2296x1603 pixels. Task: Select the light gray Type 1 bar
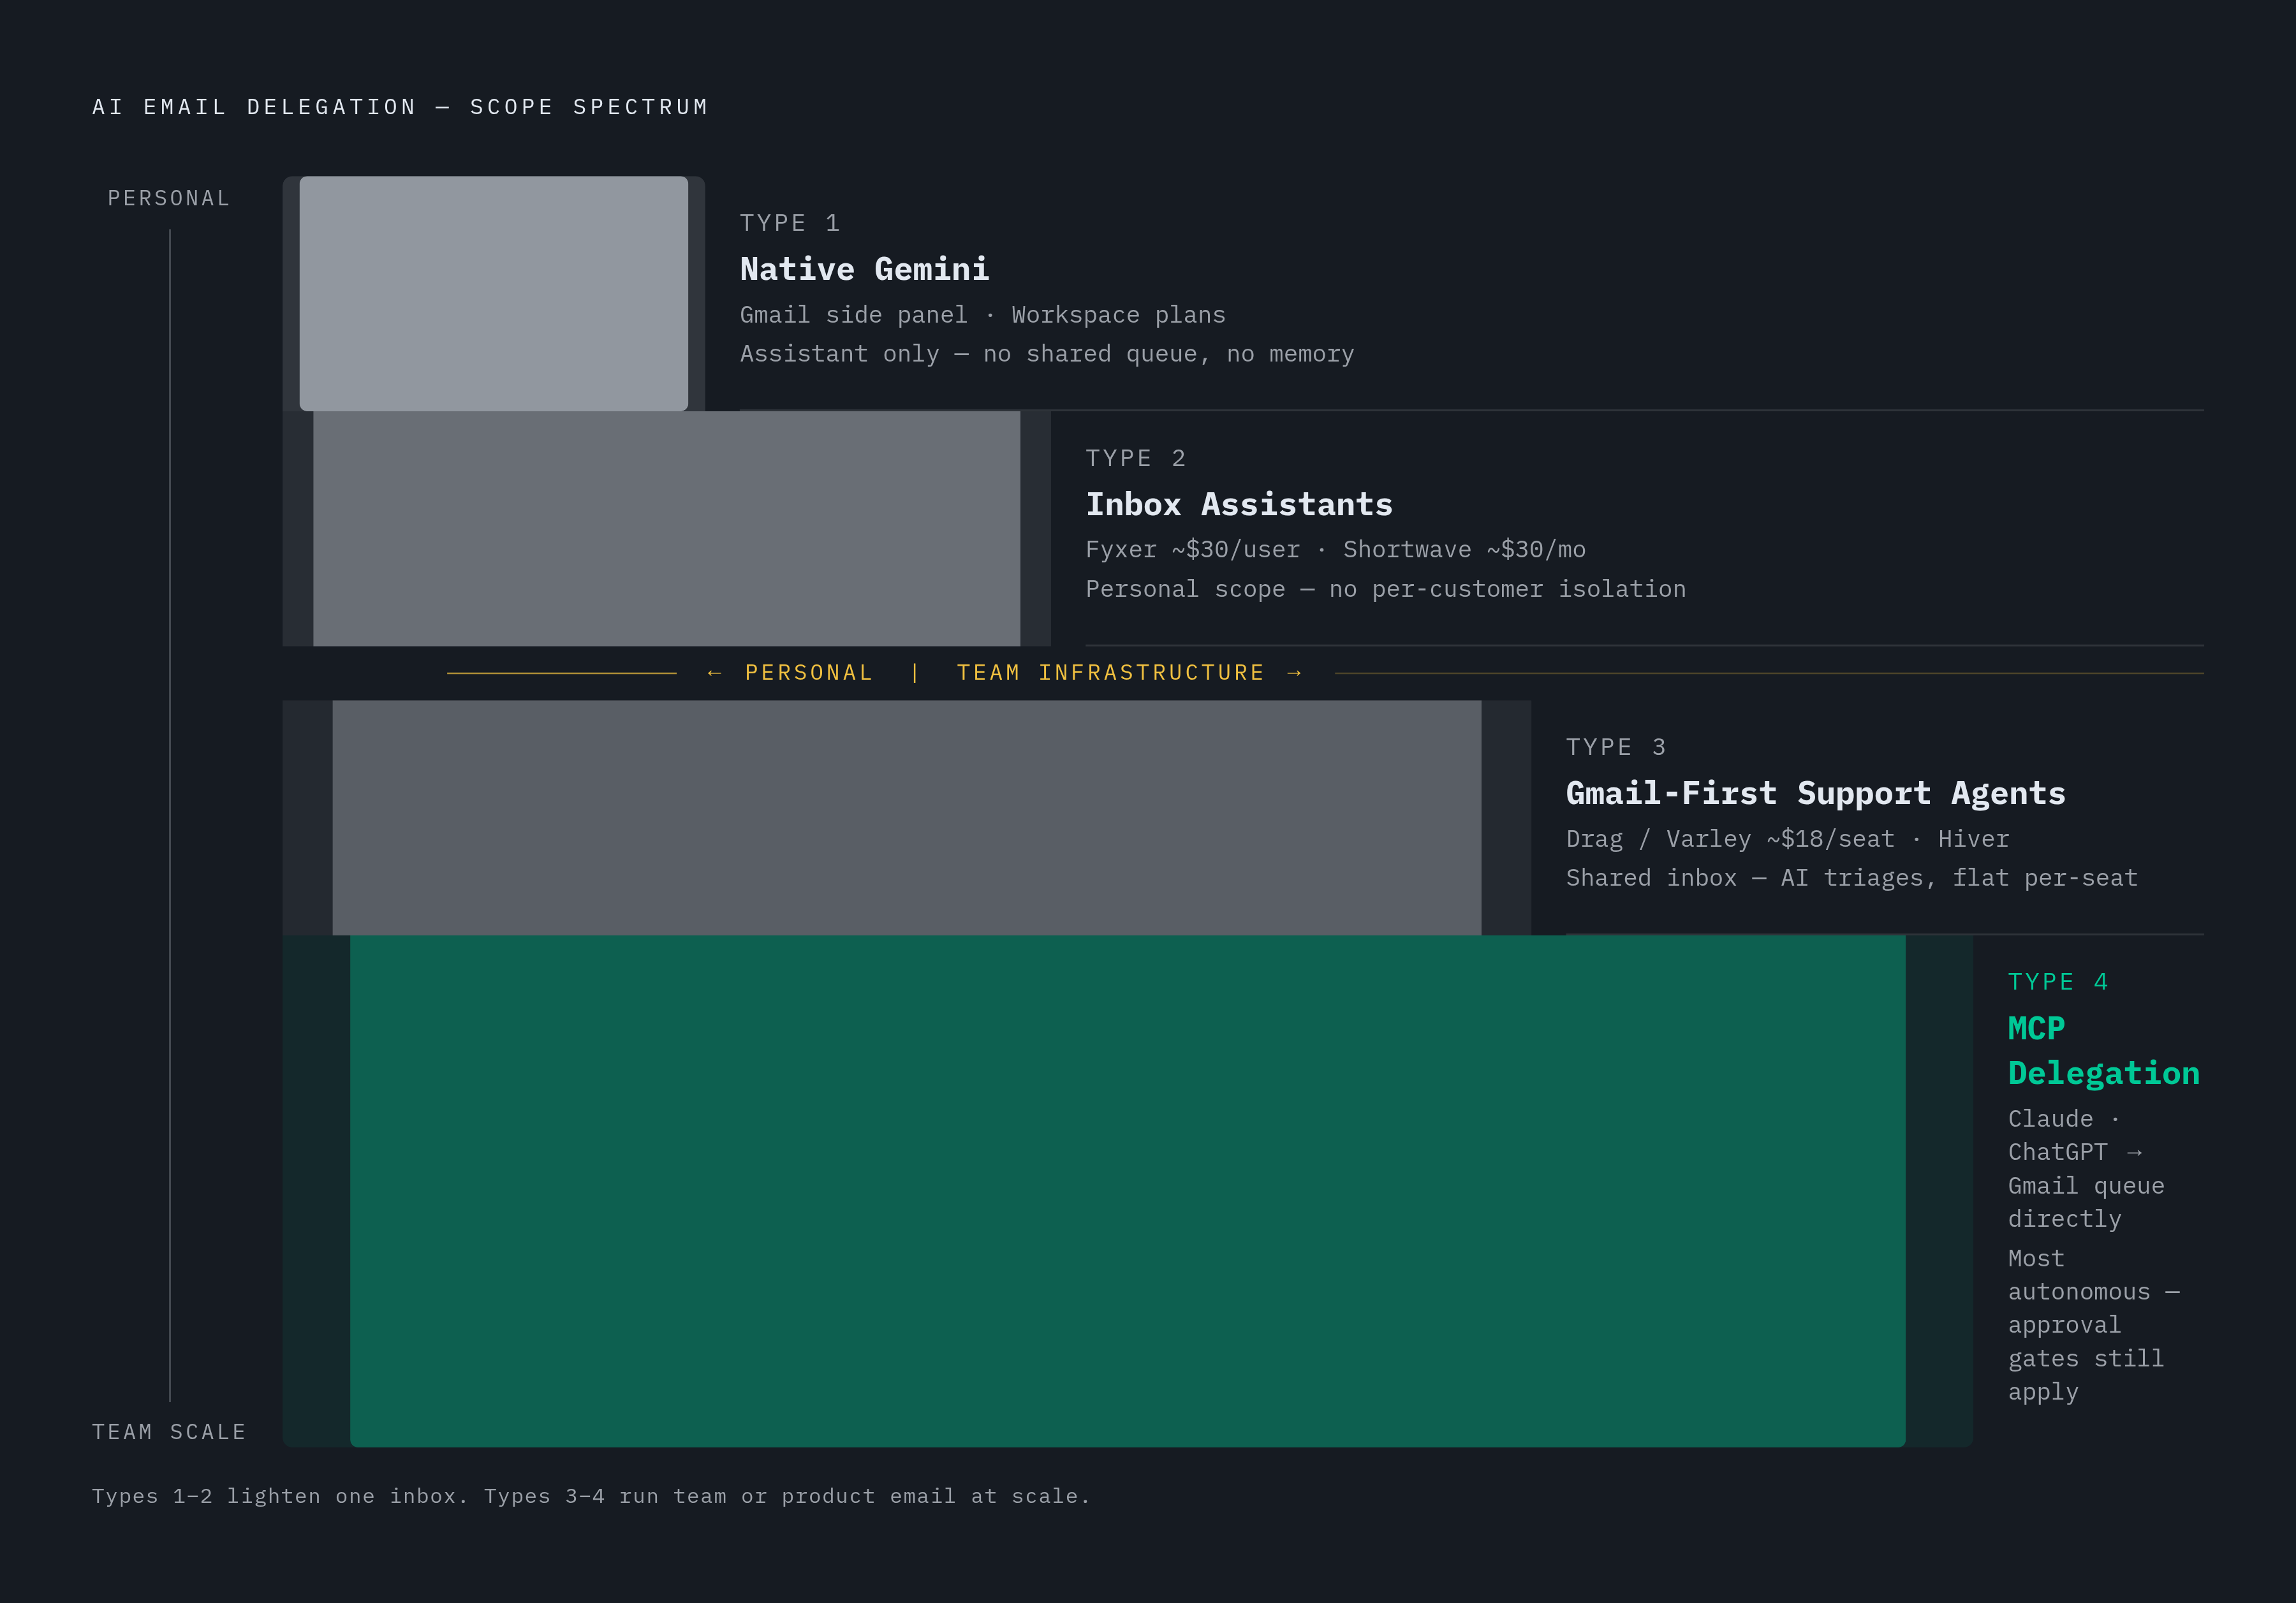tap(494, 294)
